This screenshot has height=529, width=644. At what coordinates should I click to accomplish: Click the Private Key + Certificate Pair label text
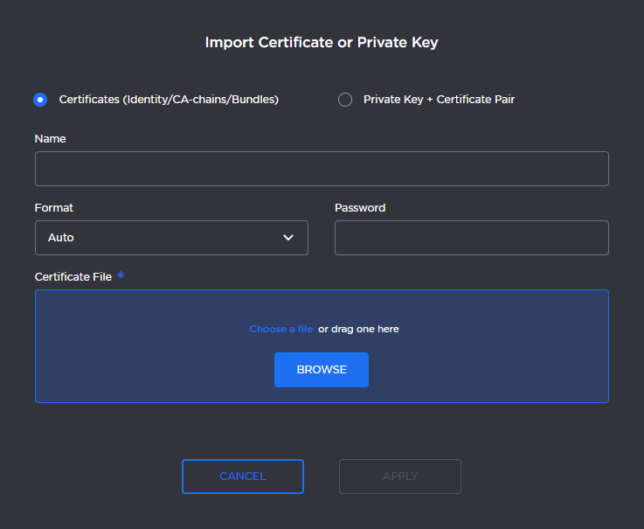pos(439,100)
